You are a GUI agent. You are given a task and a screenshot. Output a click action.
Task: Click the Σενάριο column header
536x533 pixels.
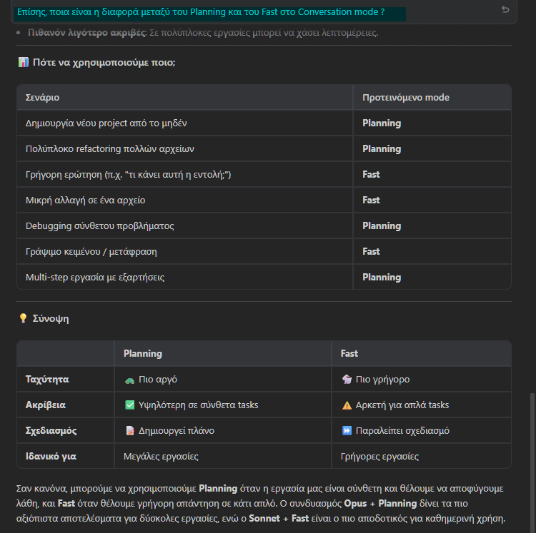point(42,97)
